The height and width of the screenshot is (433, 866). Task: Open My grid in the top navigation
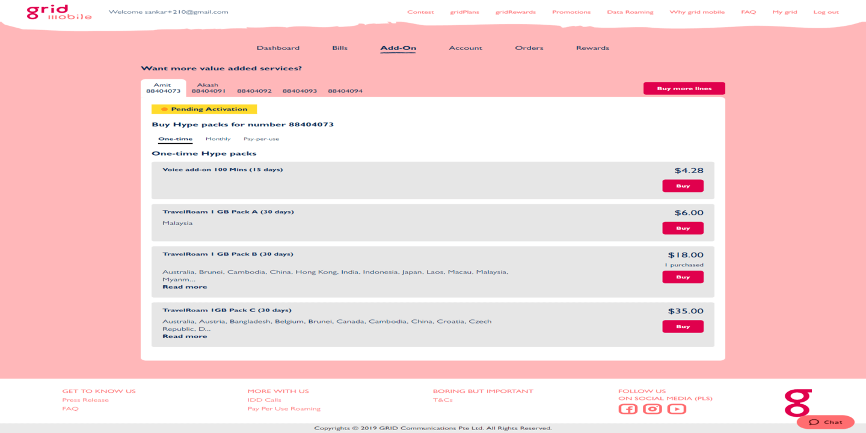(x=785, y=12)
